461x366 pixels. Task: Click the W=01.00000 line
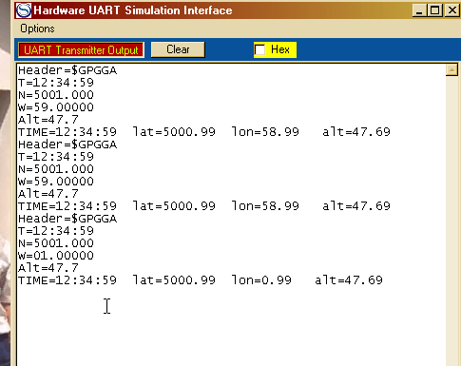56,256
